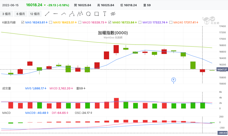The width and height of the screenshot is (228, 136).
Task: Click the MA60 16723.84 value text
Action: coord(125,22)
